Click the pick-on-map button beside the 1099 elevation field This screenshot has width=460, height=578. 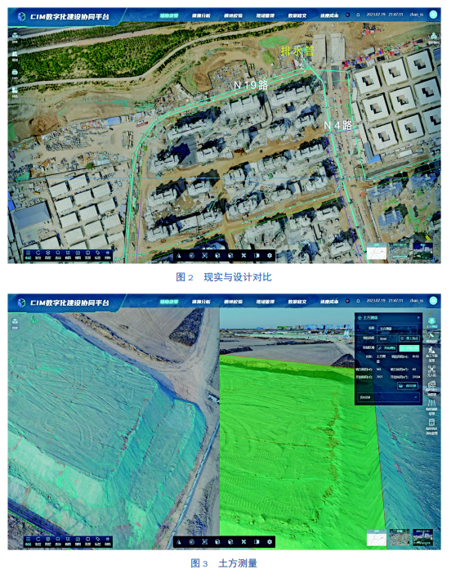(409, 338)
